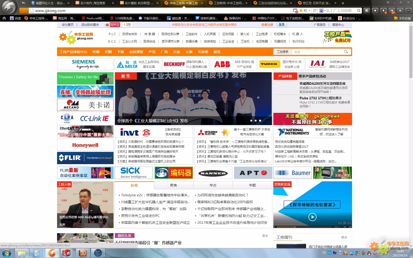
Task: Open the Honeywell banner
Action: pyautogui.click(x=85, y=145)
